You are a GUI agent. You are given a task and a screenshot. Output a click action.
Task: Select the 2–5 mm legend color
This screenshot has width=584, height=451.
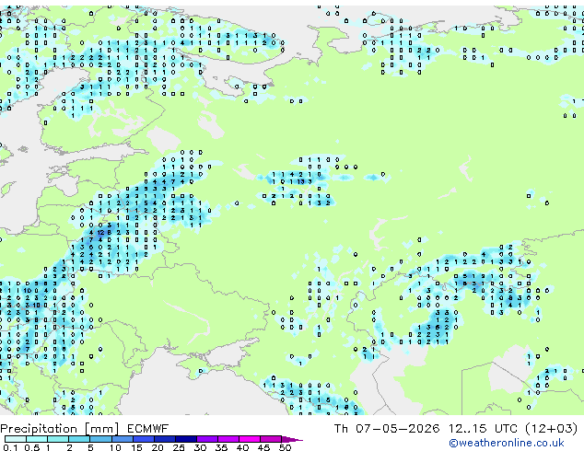coord(79,439)
